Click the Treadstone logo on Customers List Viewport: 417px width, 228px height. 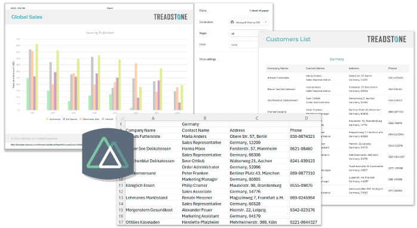coord(387,39)
